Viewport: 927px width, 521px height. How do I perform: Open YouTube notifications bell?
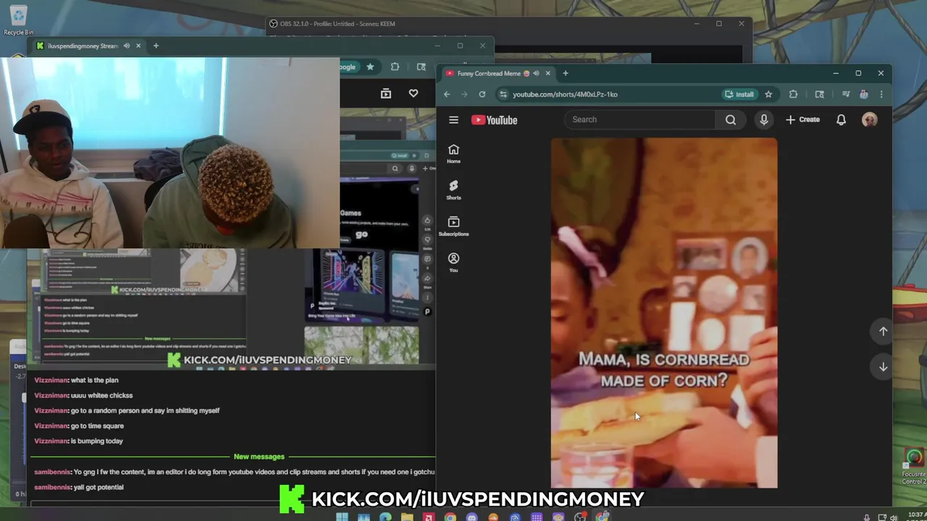click(x=841, y=120)
